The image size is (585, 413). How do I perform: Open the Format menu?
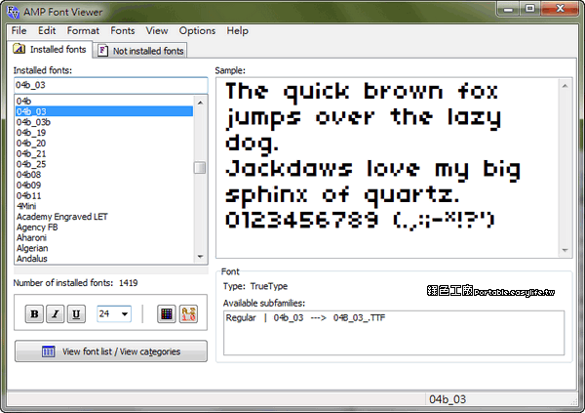pos(83,30)
